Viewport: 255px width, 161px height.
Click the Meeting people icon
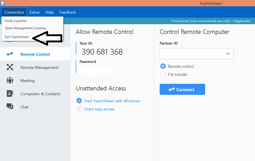click(10, 80)
